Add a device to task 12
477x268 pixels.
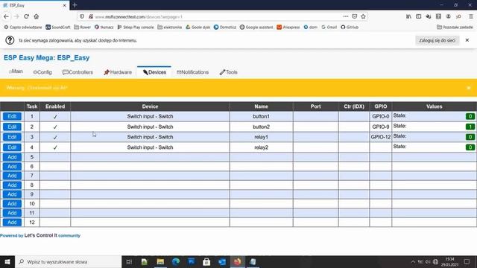[x=12, y=223]
